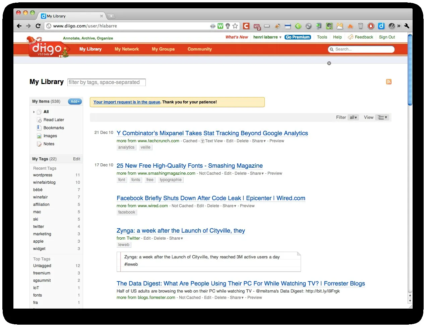Click the Add+ button
This screenshot has height=327, width=426.
[75, 101]
